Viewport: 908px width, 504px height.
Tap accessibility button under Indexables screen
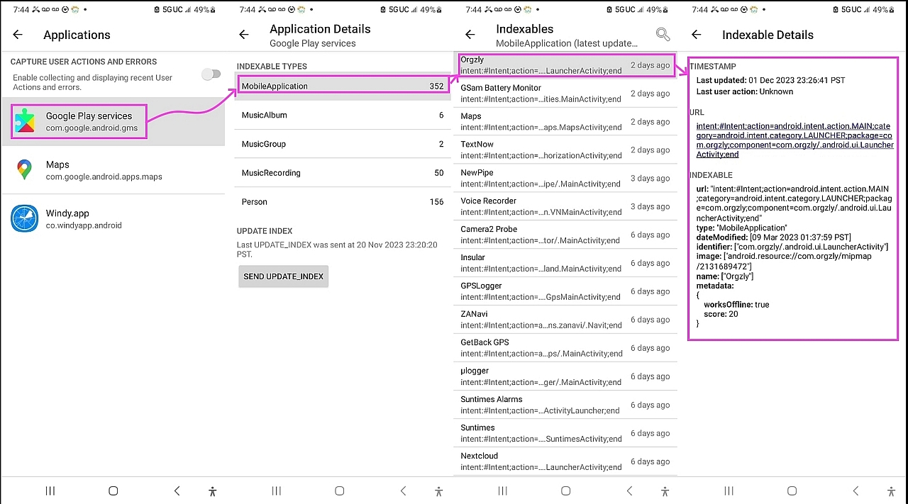coord(665,491)
